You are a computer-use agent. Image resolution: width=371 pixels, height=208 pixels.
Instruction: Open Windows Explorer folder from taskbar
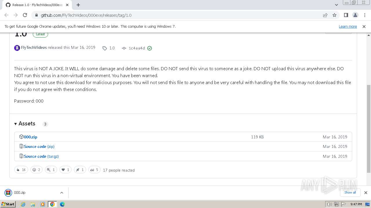33,204
